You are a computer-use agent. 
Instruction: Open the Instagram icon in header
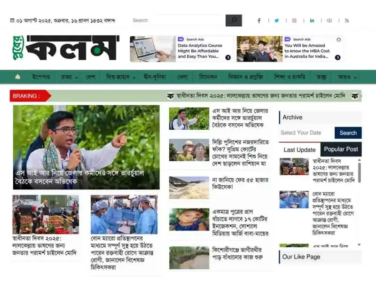pos(294,21)
